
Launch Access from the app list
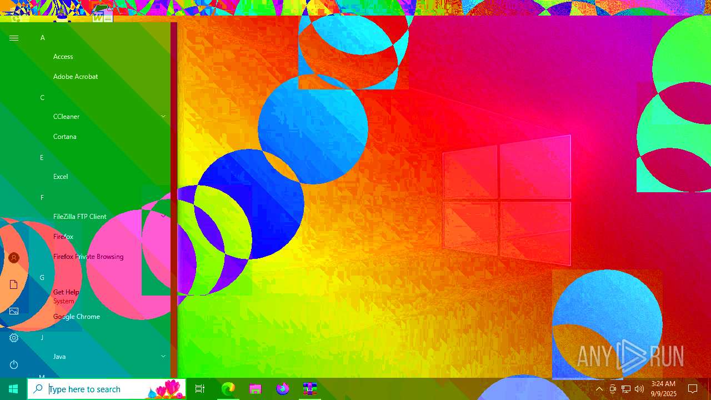click(x=63, y=57)
